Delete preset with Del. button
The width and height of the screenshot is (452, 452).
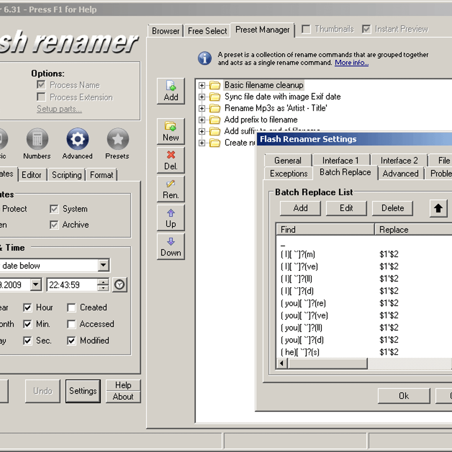click(x=171, y=160)
